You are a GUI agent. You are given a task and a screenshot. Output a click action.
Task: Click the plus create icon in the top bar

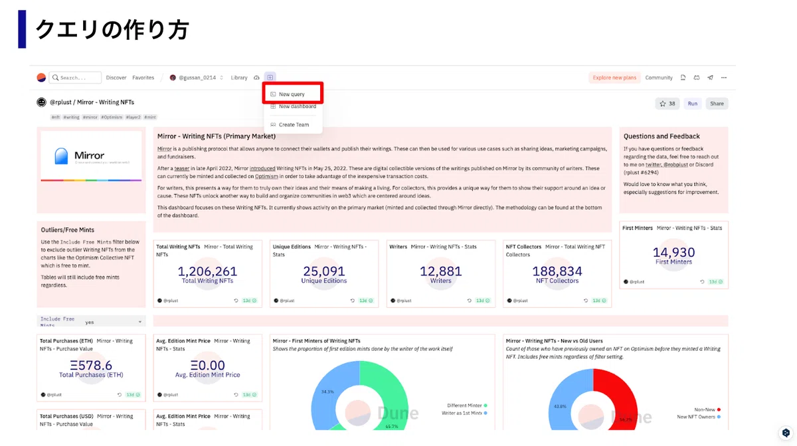click(x=270, y=78)
